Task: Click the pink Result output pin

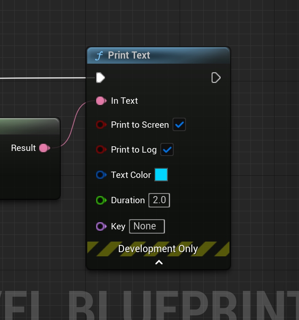Action: pos(45,148)
